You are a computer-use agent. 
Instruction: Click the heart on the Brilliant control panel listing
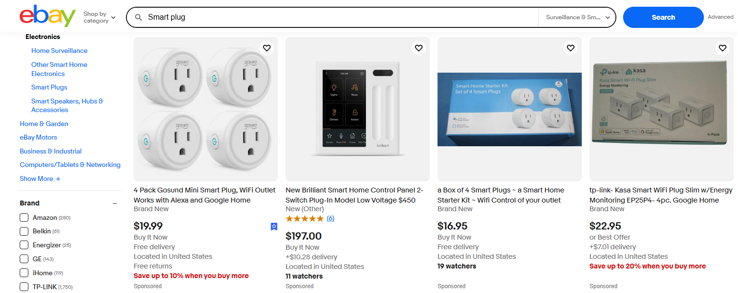click(x=418, y=48)
